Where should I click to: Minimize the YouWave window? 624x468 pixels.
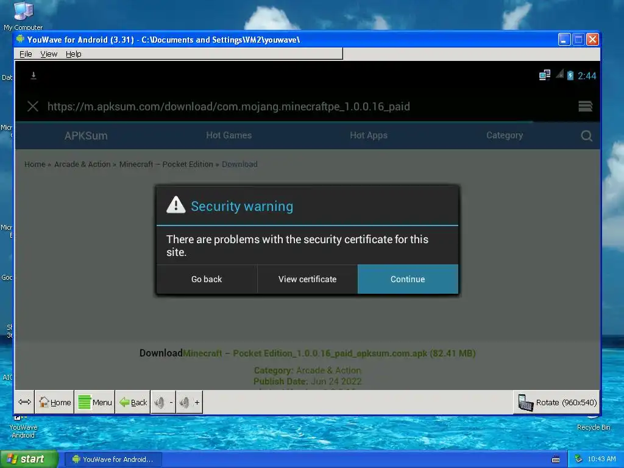[564, 40]
